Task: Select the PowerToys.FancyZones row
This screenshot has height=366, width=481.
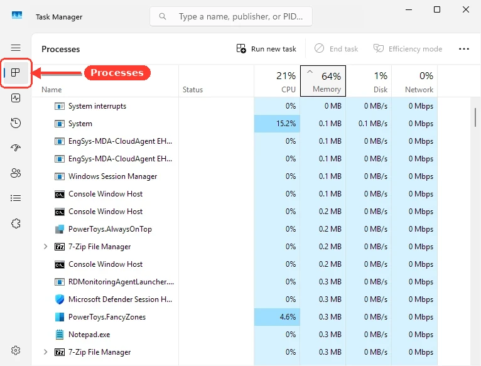Action: [235, 317]
